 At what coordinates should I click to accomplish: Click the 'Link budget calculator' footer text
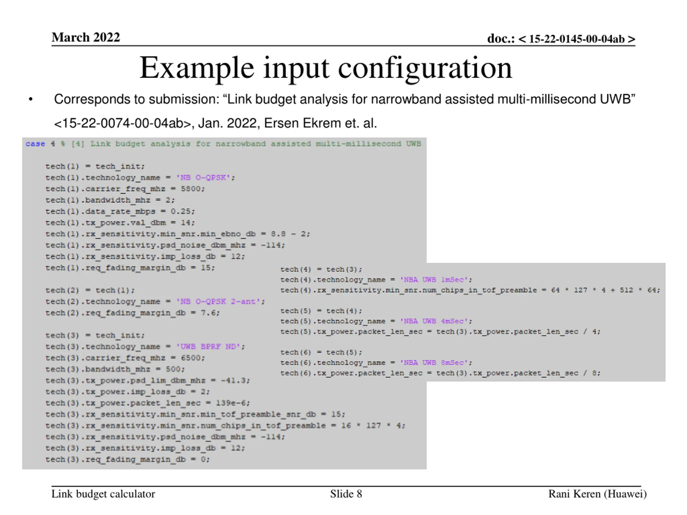tap(103, 494)
